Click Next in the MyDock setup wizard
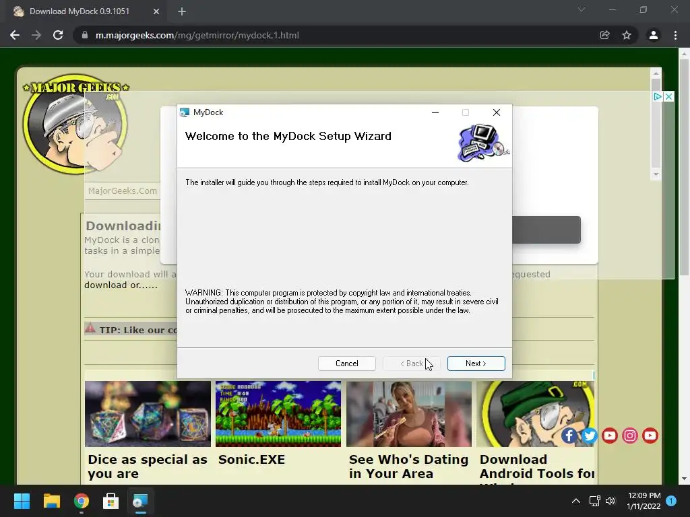This screenshot has height=517, width=690. (x=476, y=364)
